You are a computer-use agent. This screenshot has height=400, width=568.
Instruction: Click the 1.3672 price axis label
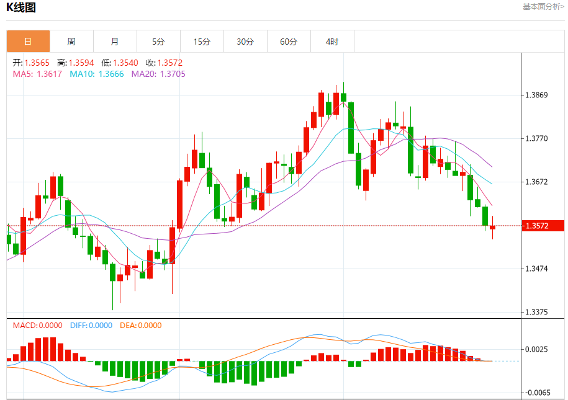coord(536,182)
